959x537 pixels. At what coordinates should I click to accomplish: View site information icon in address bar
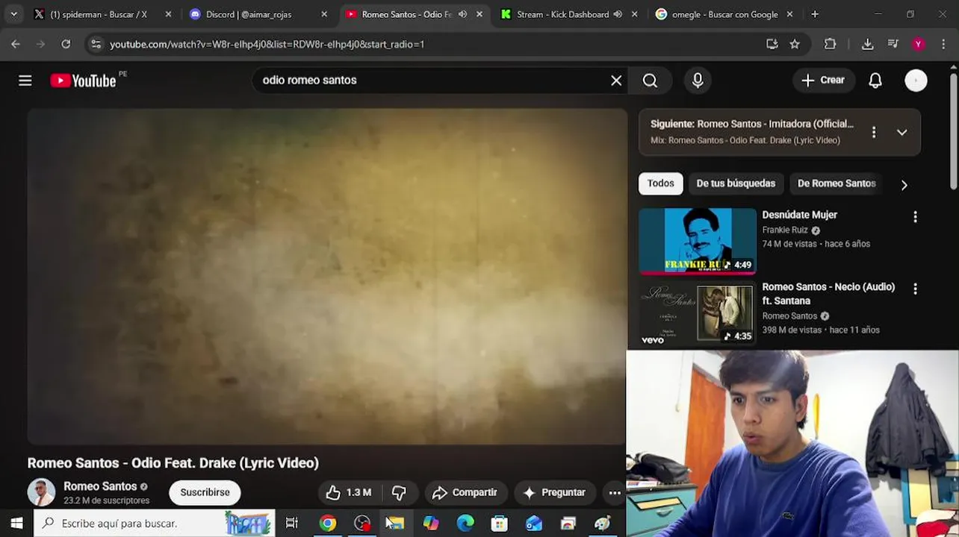(96, 44)
